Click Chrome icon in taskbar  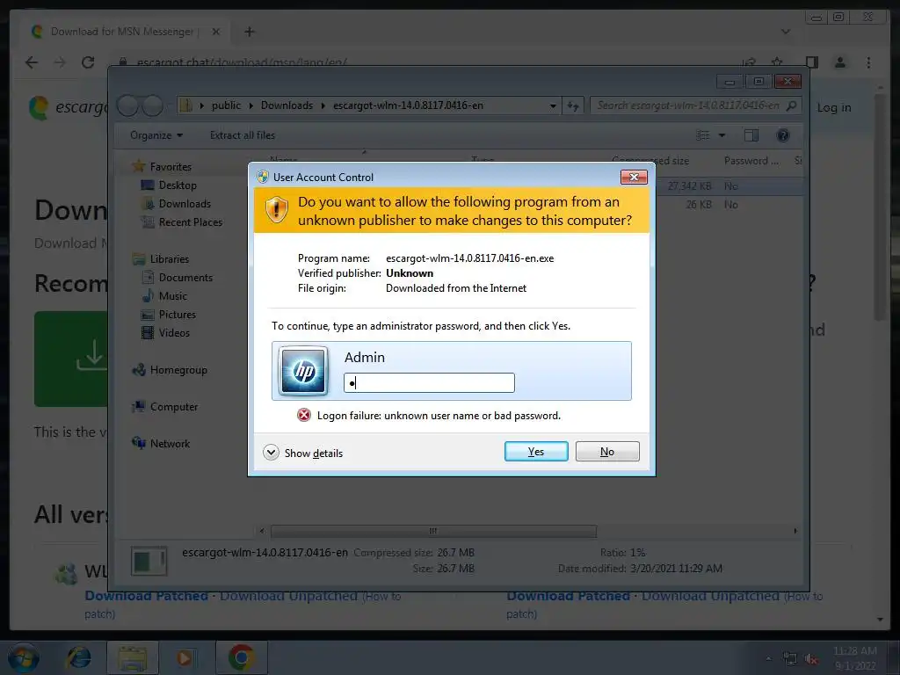(x=242, y=657)
